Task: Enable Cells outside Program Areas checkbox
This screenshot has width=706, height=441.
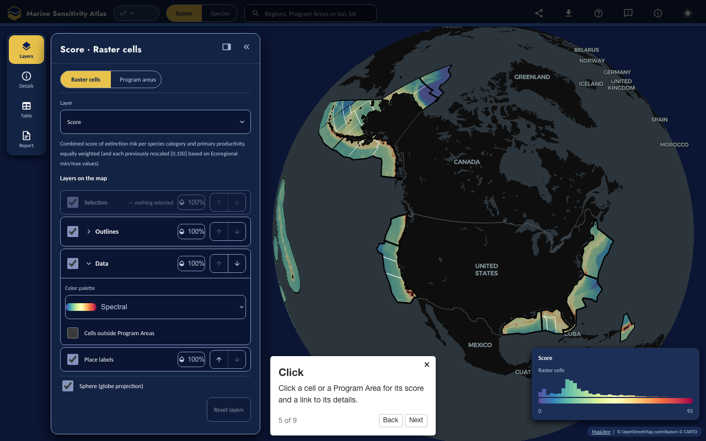Action: click(x=73, y=333)
